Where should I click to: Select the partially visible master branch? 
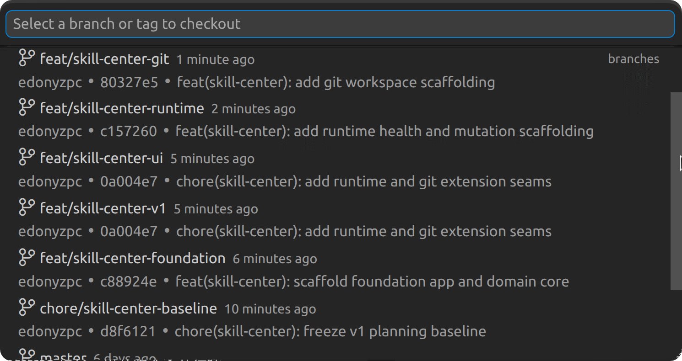64,357
